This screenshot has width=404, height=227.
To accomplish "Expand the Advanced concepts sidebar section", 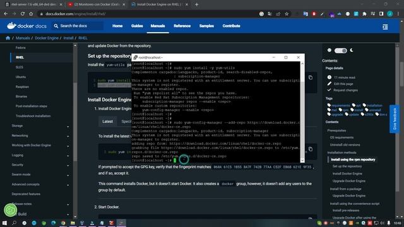I will [68, 185].
